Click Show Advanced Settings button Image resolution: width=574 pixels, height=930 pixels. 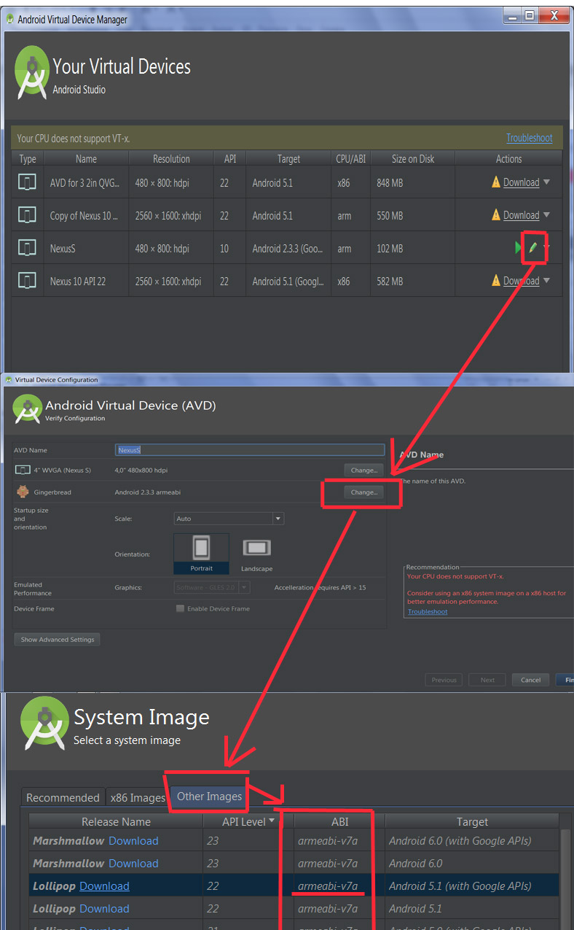click(x=58, y=640)
